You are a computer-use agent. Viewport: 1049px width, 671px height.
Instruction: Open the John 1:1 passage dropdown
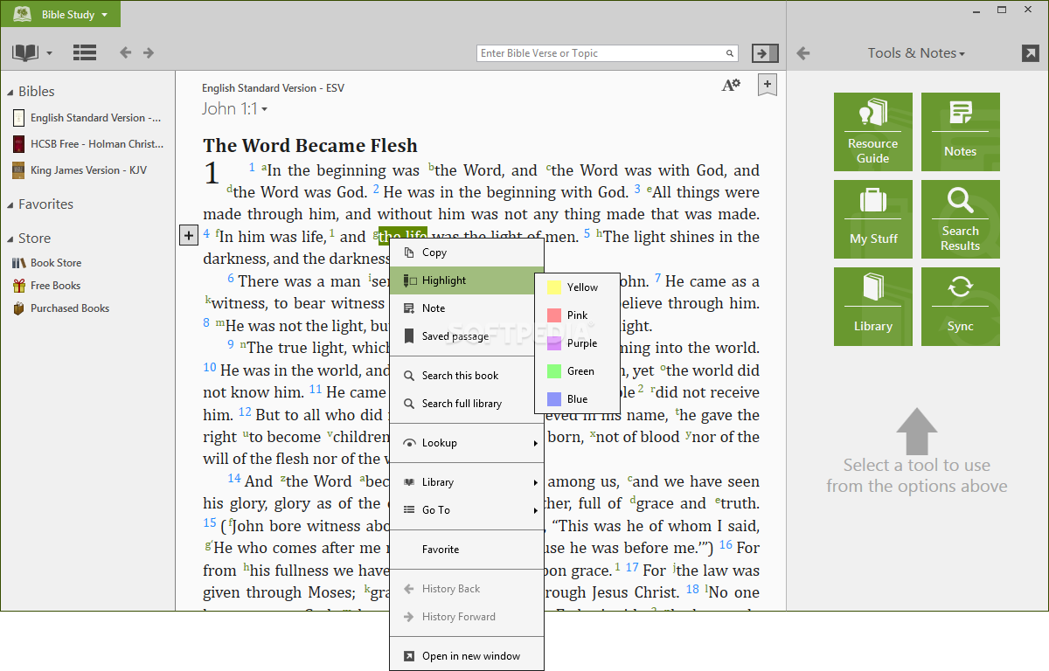(235, 109)
